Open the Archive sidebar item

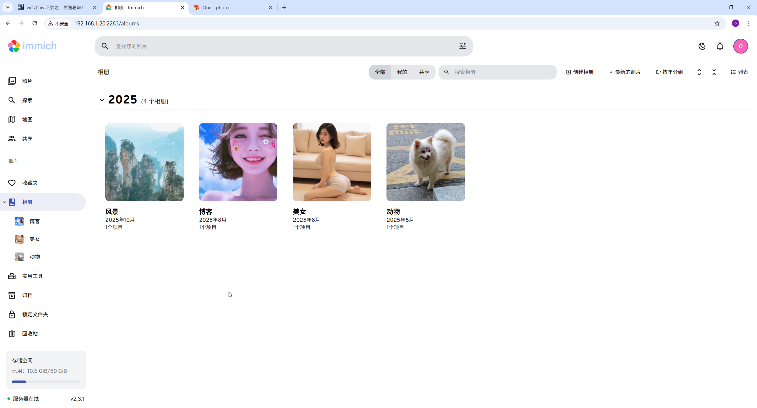click(27, 295)
